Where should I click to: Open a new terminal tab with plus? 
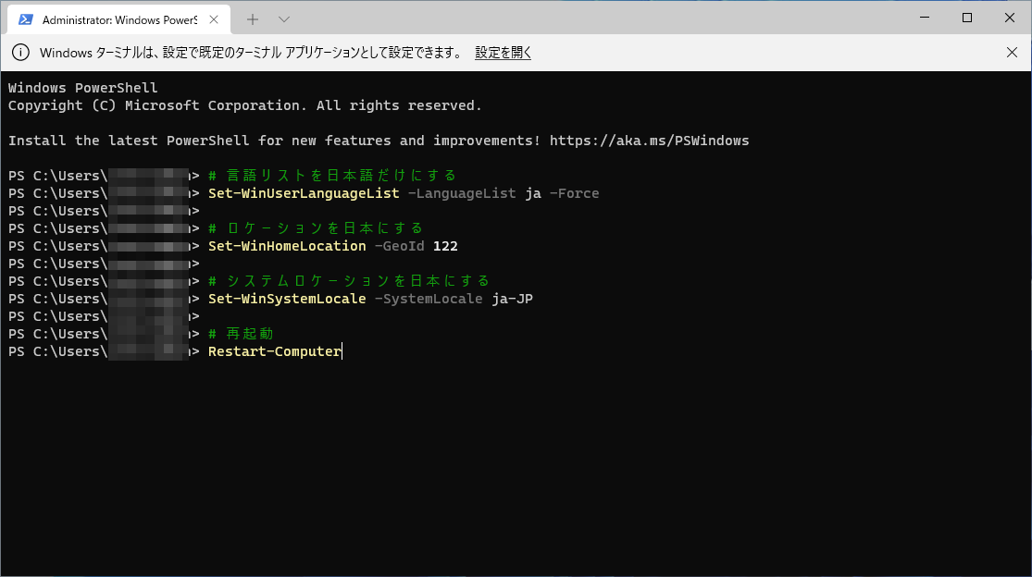[253, 19]
